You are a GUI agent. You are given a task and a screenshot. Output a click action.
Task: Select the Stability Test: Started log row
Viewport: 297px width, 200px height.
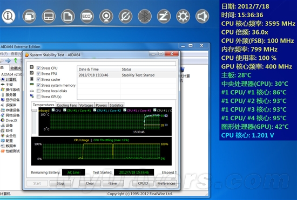point(127,75)
